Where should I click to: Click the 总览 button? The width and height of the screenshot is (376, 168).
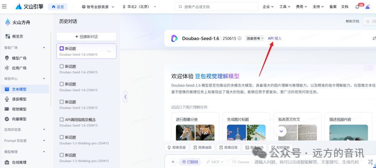click(x=57, y=7)
